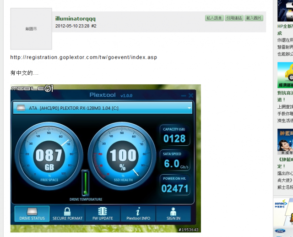293x237 pixels.
Task: Select the ATA [AHCI/P0] PLEXTOR drive text
Action: pos(74,108)
